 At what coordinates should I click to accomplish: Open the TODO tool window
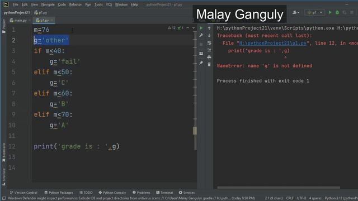tap(86, 193)
